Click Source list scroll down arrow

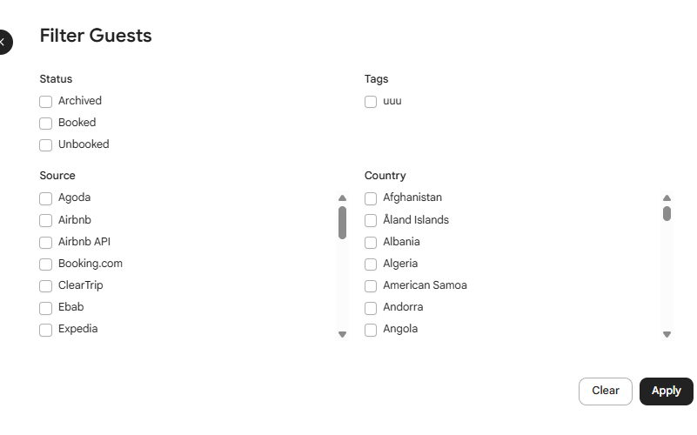point(342,335)
